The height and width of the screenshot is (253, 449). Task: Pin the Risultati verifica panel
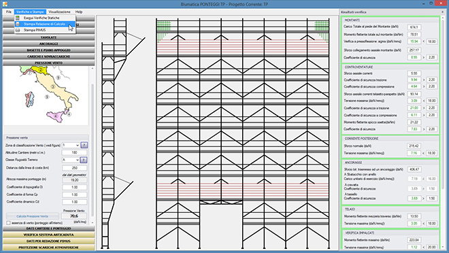pos(442,12)
